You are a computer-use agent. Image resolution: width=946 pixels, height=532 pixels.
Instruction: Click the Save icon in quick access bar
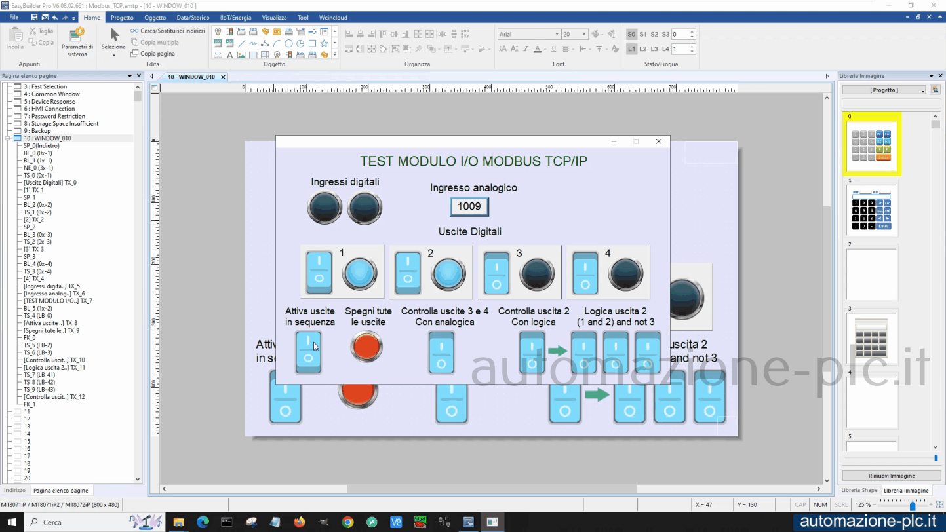coord(34,17)
